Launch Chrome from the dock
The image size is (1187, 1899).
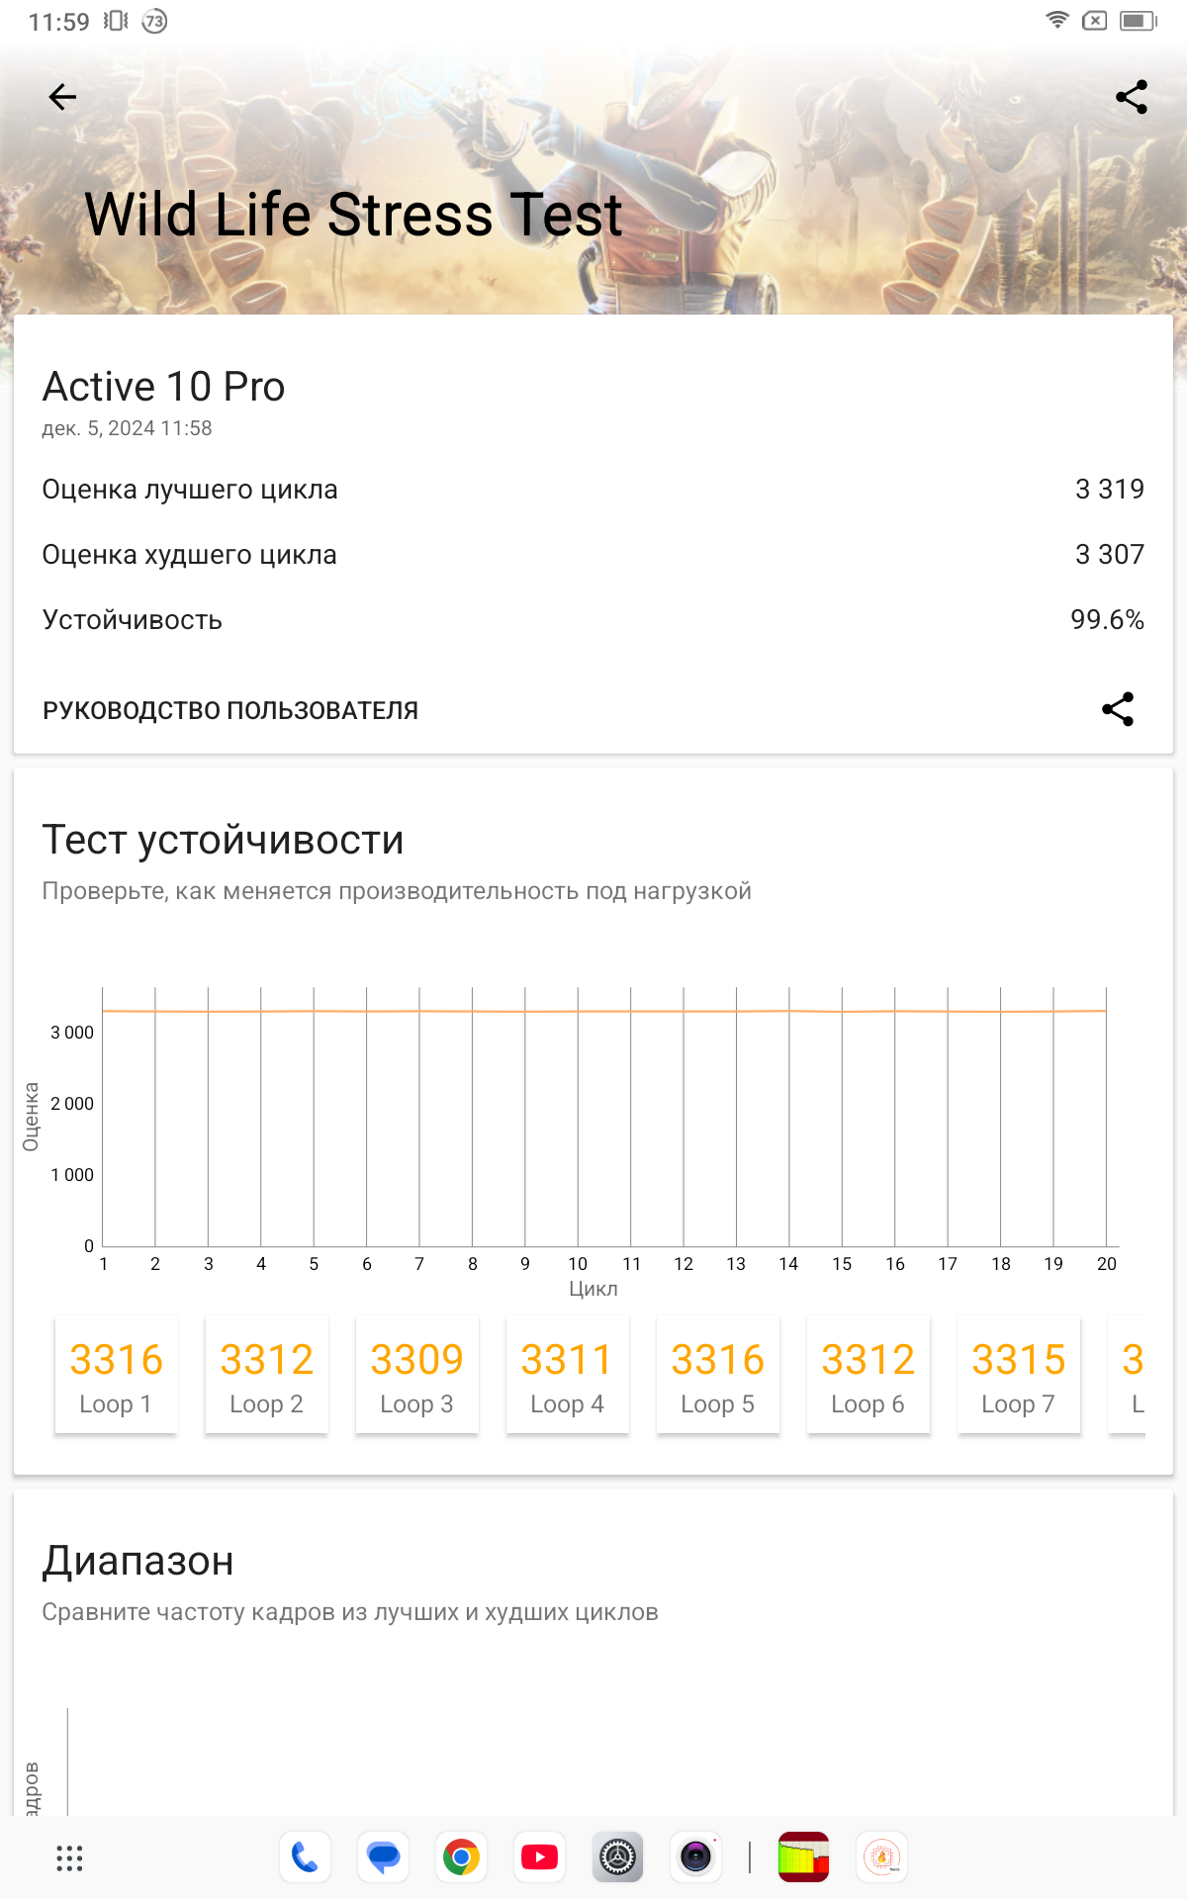pyautogui.click(x=461, y=1857)
